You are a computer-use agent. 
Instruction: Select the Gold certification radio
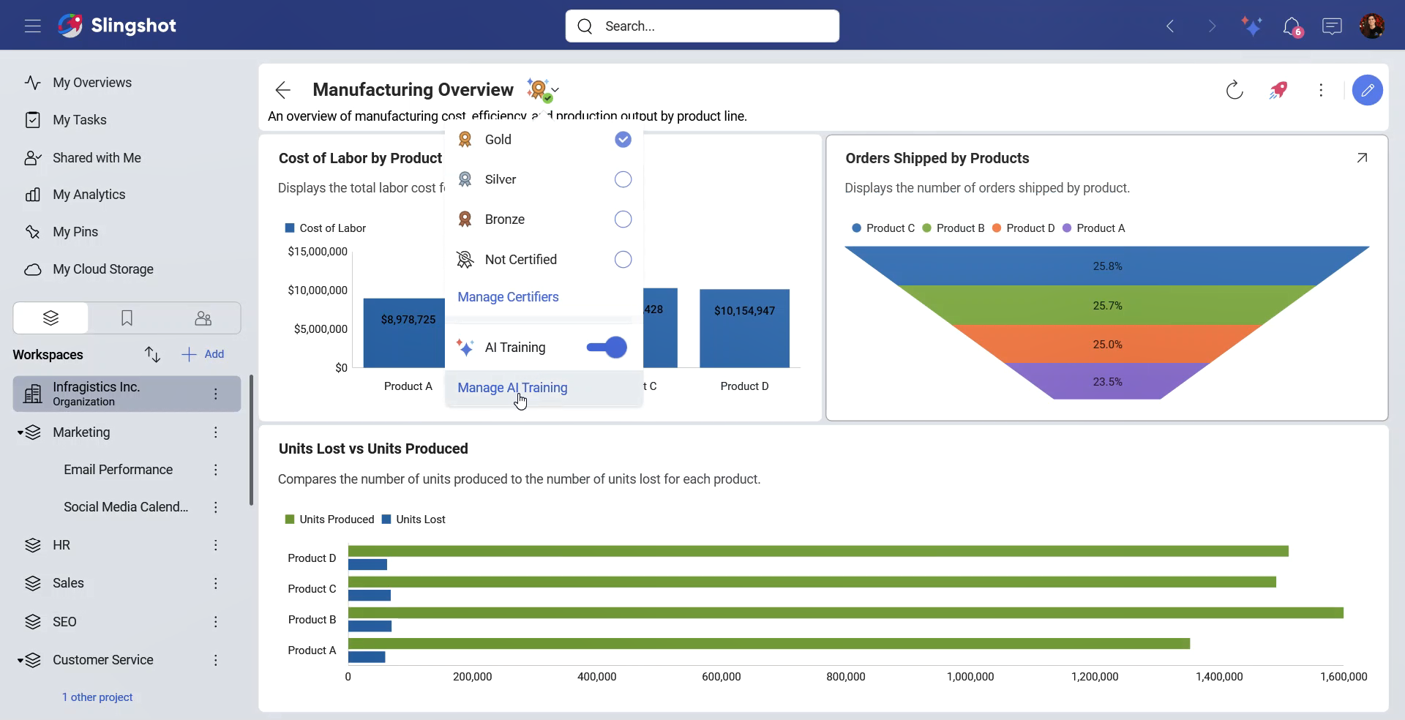pyautogui.click(x=623, y=139)
